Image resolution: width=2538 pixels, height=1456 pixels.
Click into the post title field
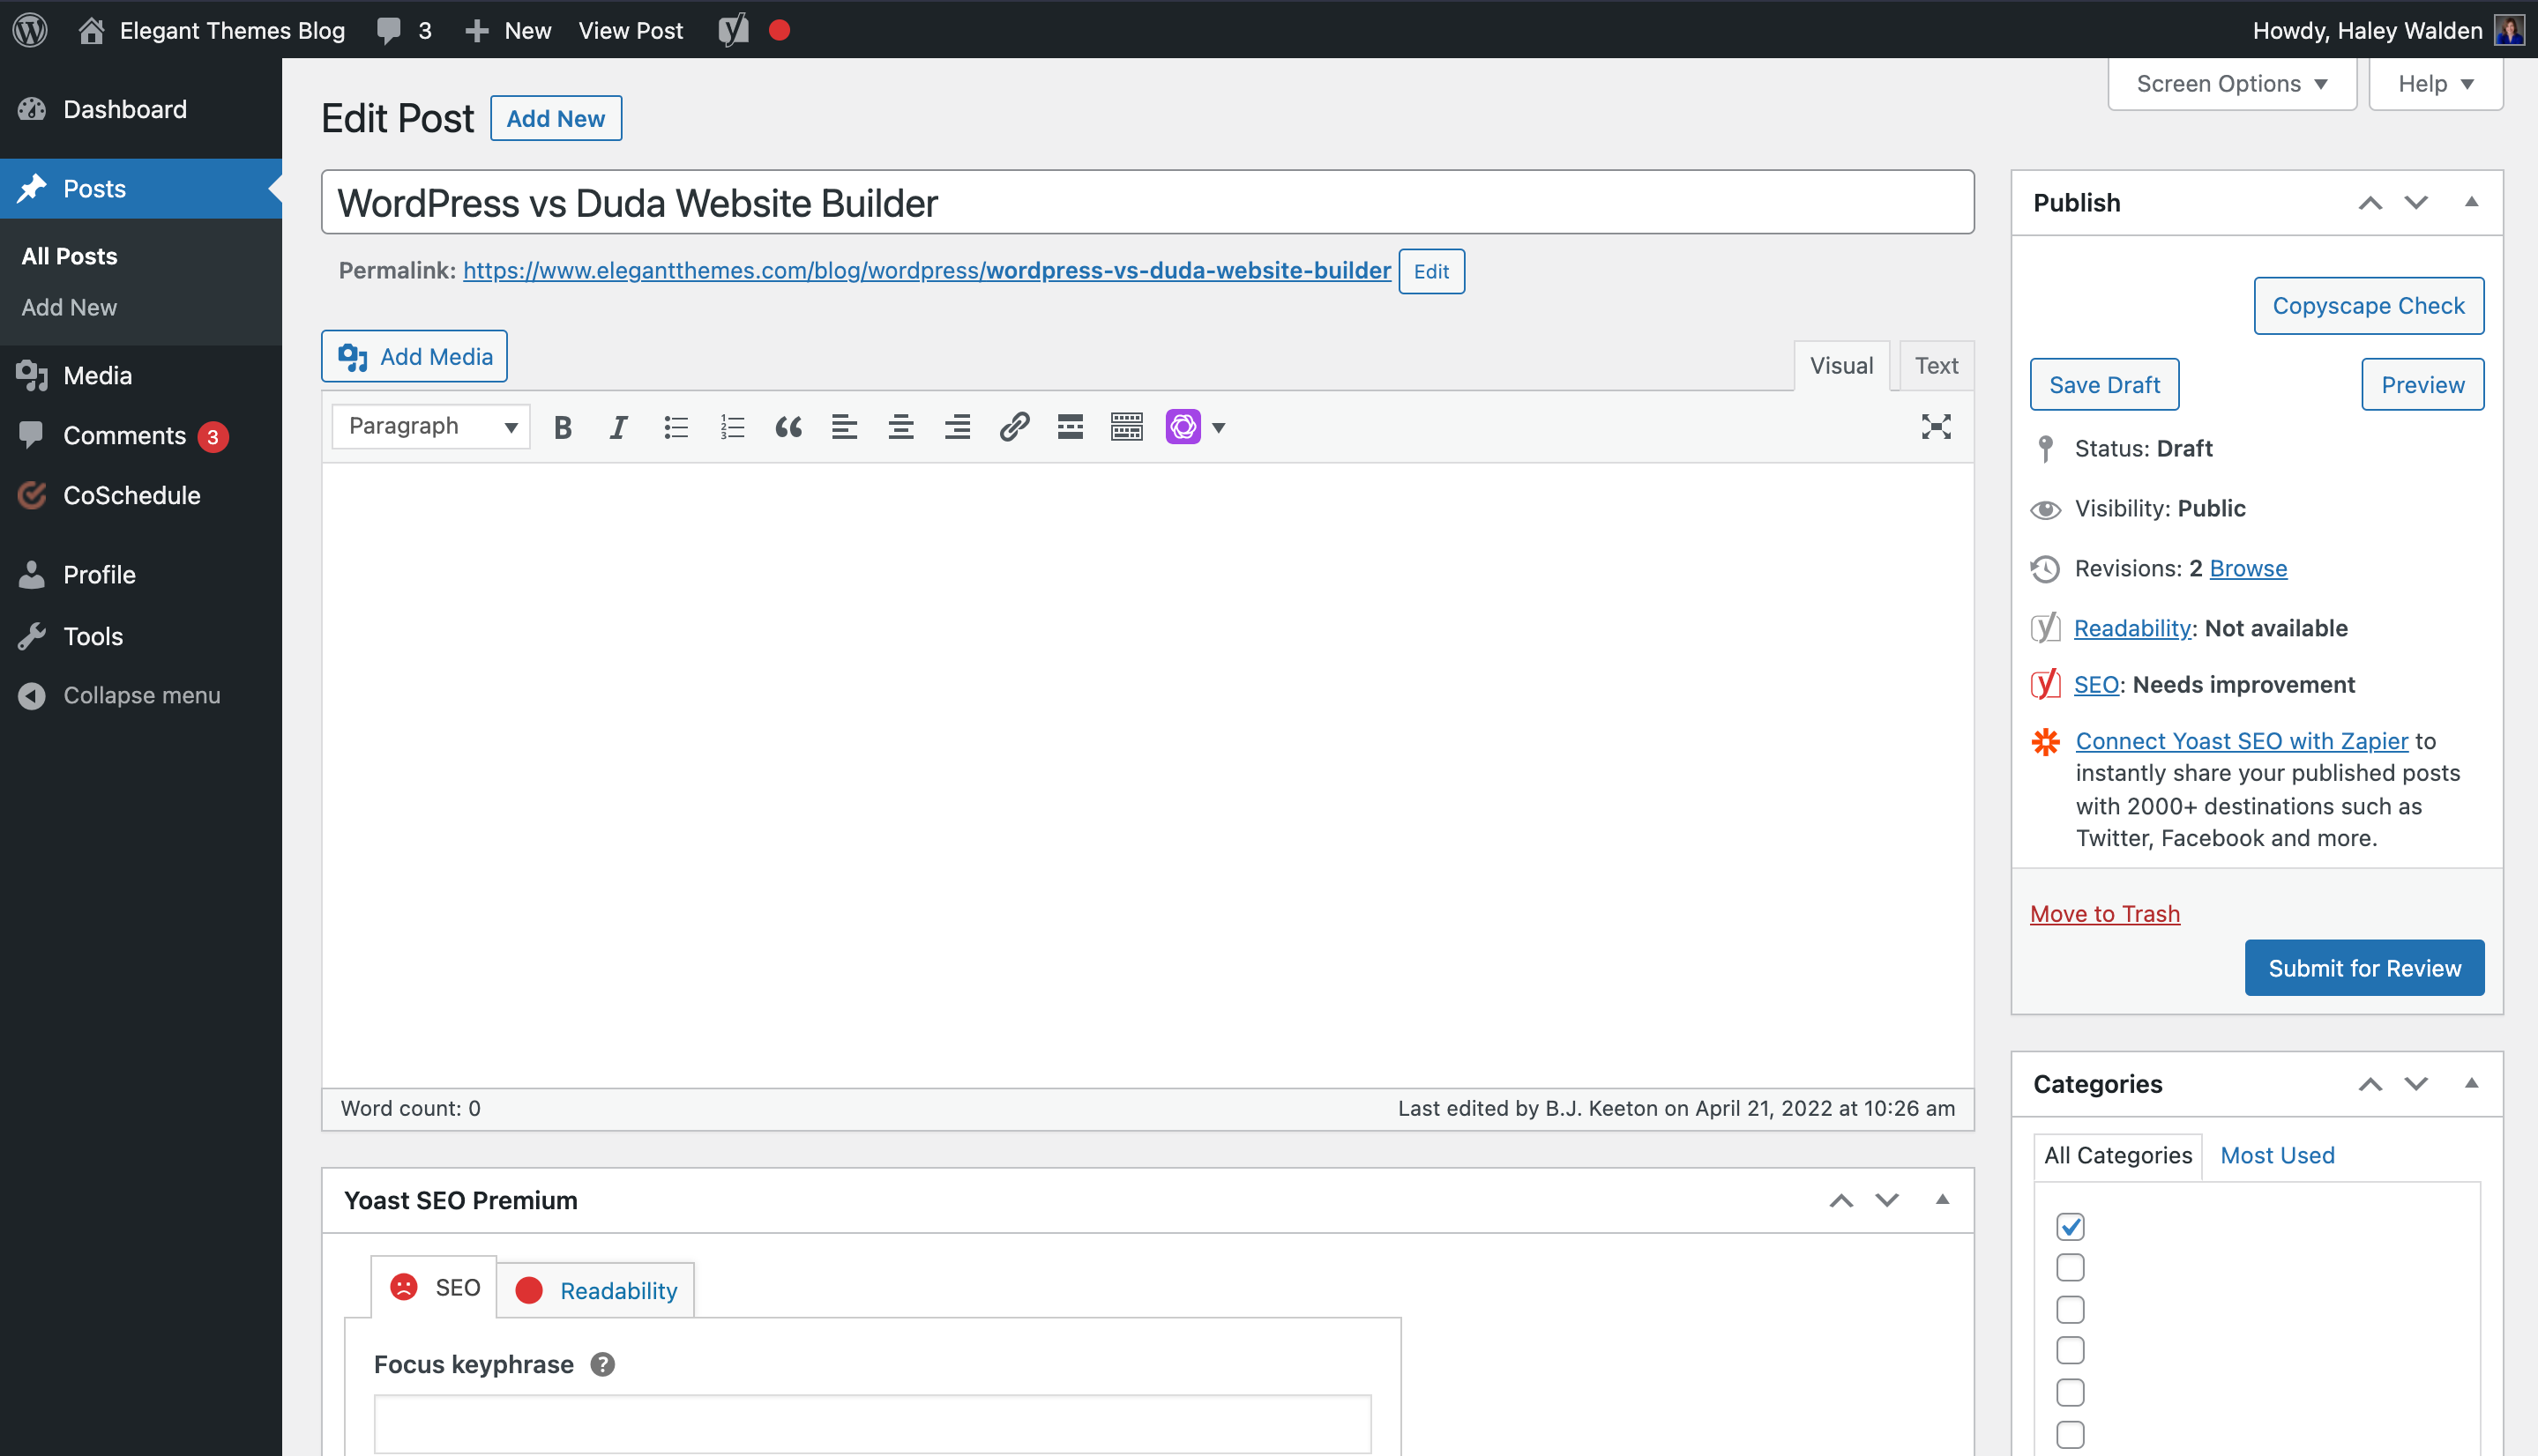pos(1147,202)
